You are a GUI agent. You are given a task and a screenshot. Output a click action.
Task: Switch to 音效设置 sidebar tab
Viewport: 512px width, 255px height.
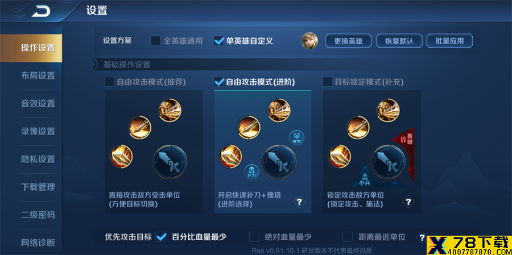point(38,104)
